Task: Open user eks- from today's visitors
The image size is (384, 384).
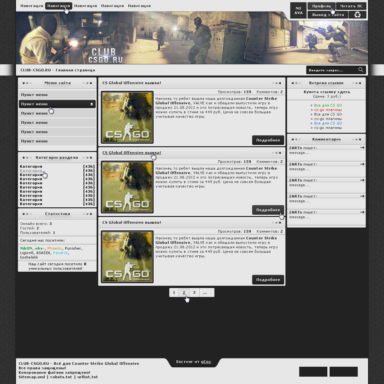Action: pyautogui.click(x=40, y=248)
